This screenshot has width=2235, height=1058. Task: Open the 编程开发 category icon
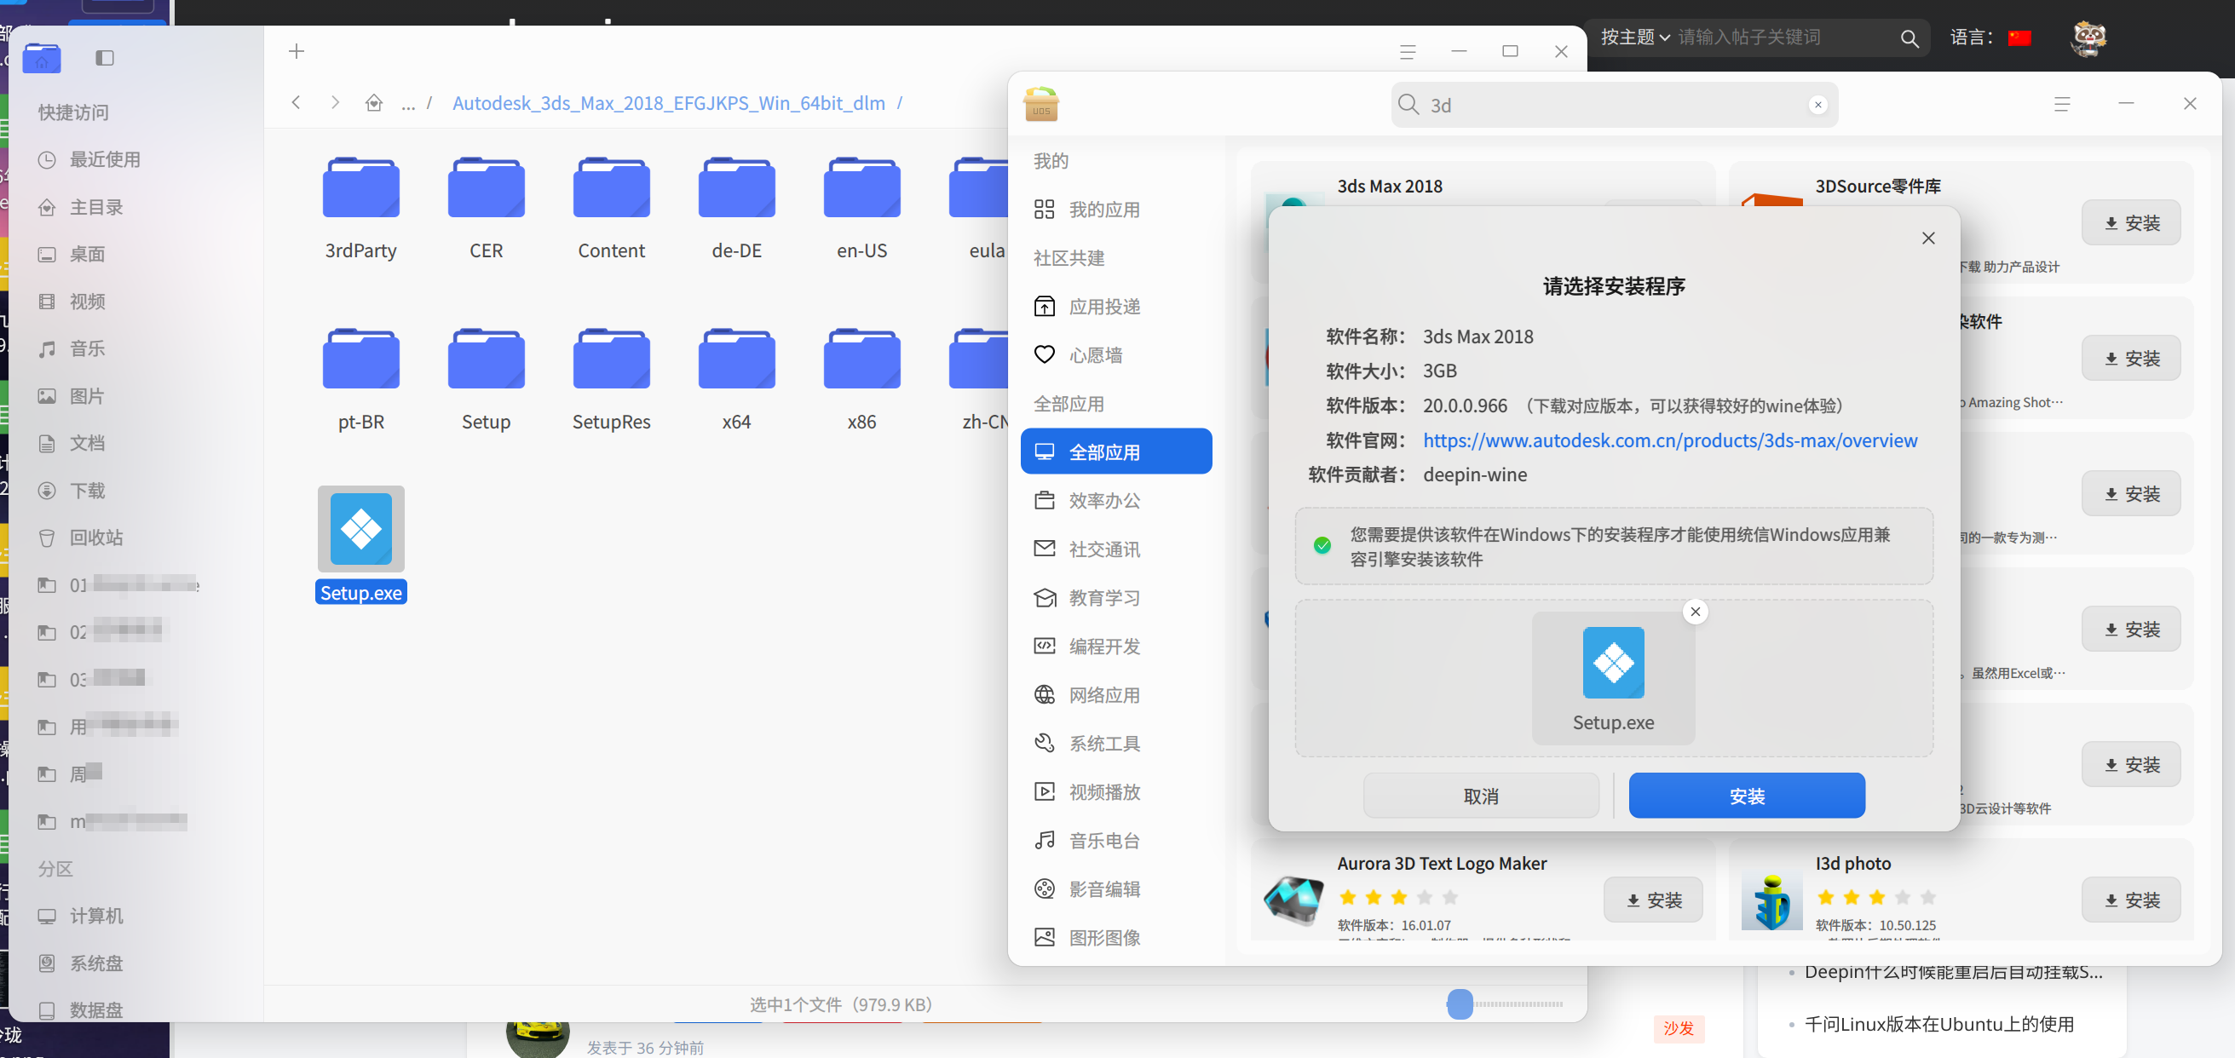1045,646
